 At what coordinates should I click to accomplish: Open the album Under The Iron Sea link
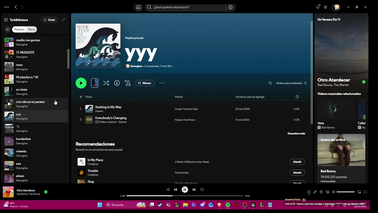(x=186, y=109)
